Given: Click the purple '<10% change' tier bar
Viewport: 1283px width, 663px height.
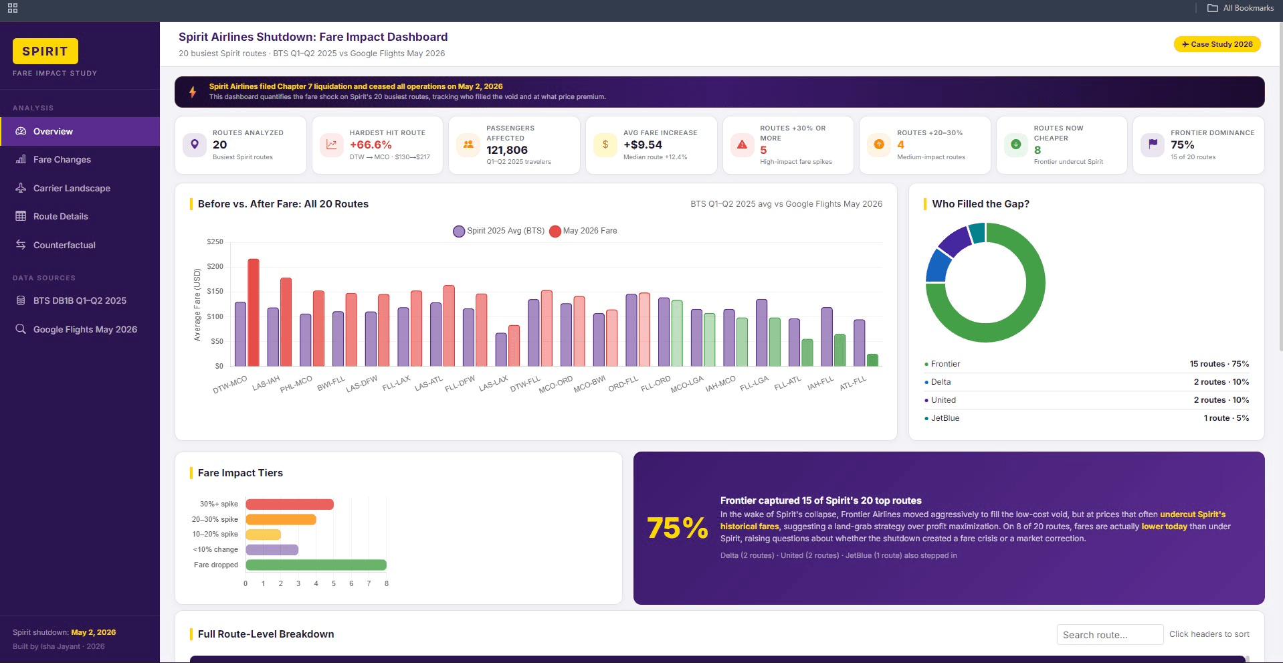Looking at the screenshot, I should (x=272, y=549).
